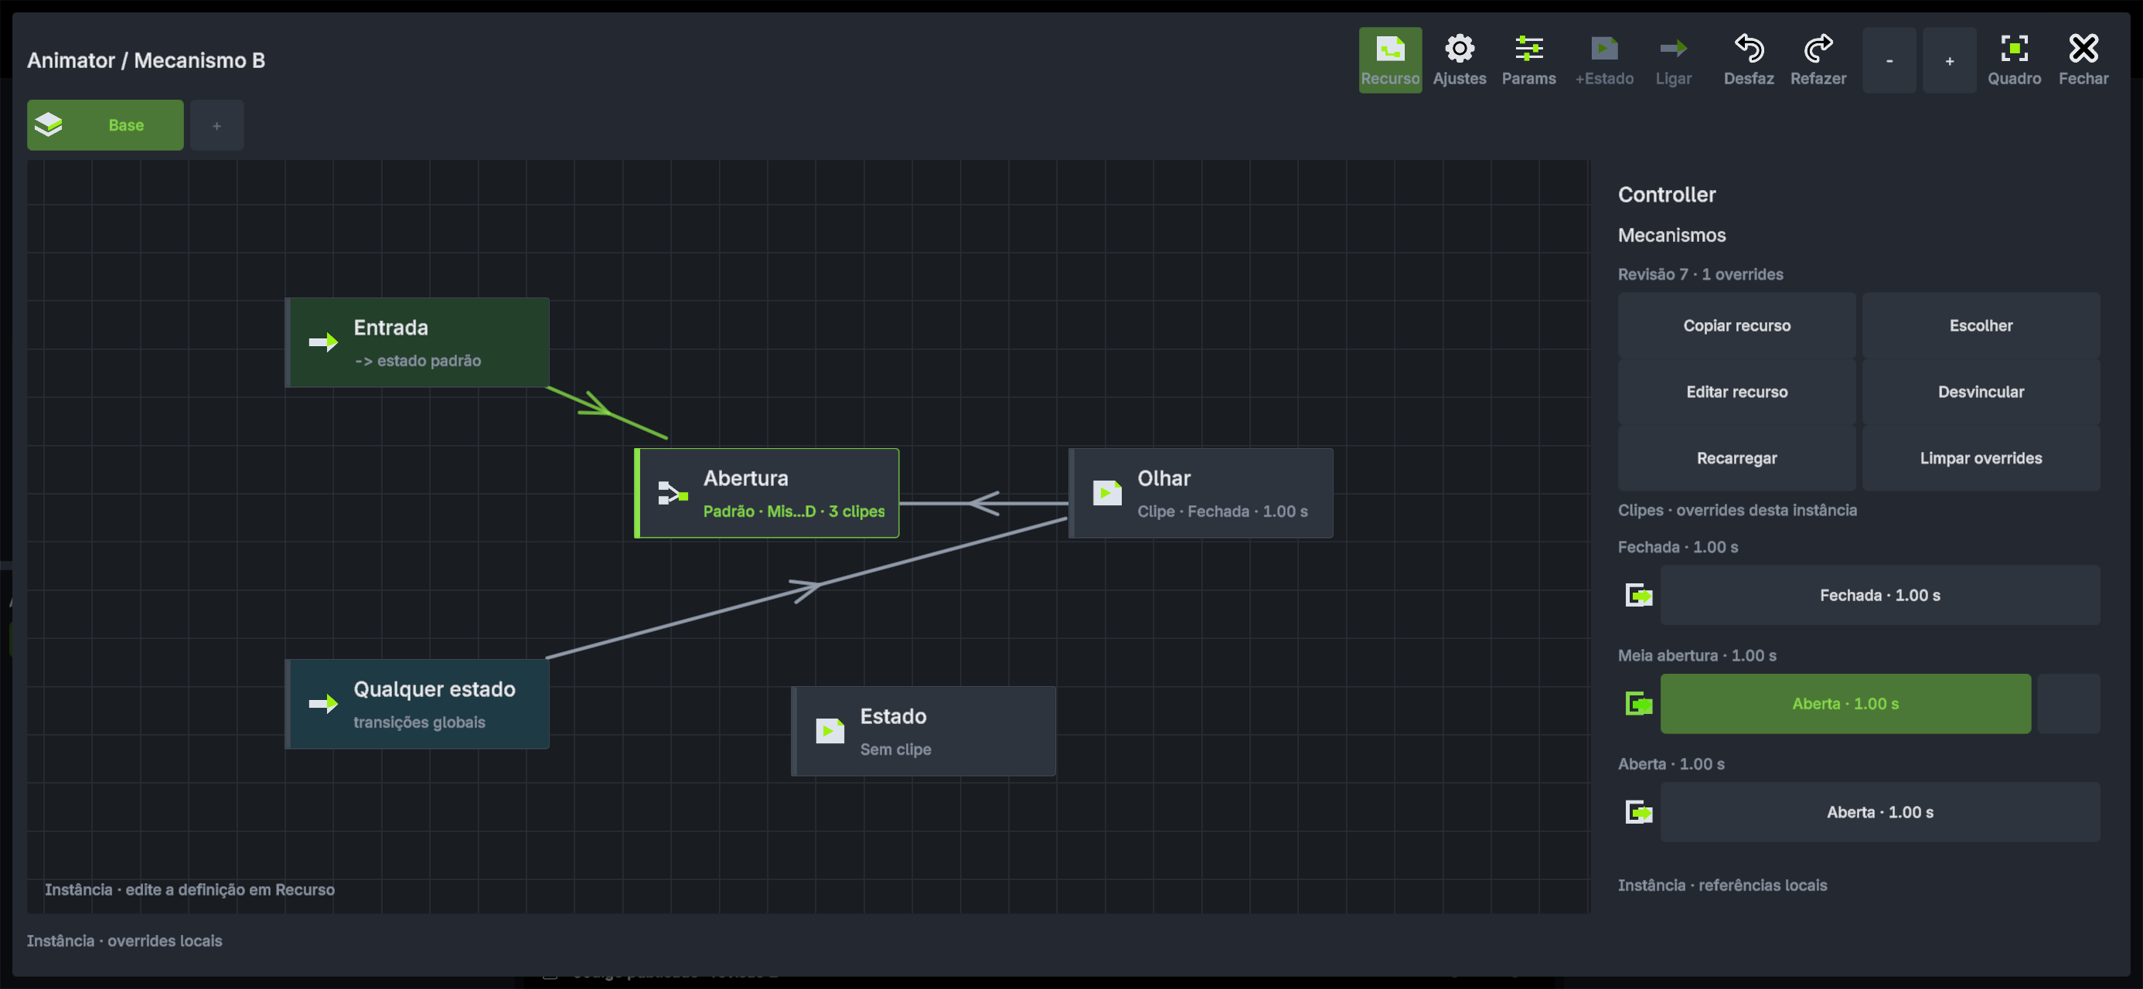The image size is (2143, 989).
Task: Select the Abertura state node
Action: click(x=766, y=493)
